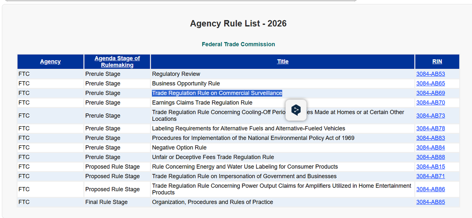Viewport: 472px width, 218px height.
Task: Click 'Unfair or Deceptive Fees' rule title
Action: click(213, 157)
